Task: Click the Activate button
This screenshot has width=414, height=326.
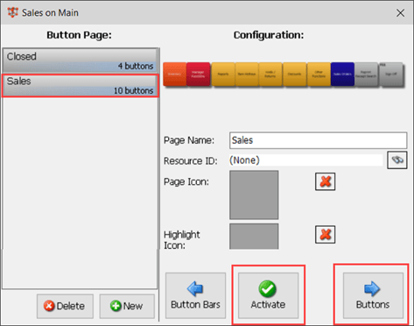Action: point(268,295)
